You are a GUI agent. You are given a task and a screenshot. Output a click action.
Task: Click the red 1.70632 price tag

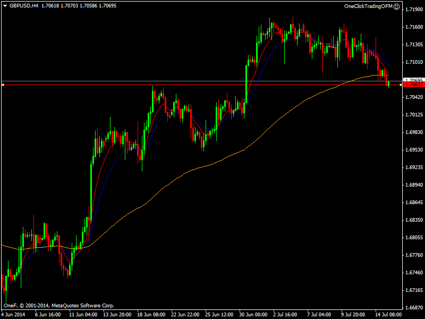[414, 85]
